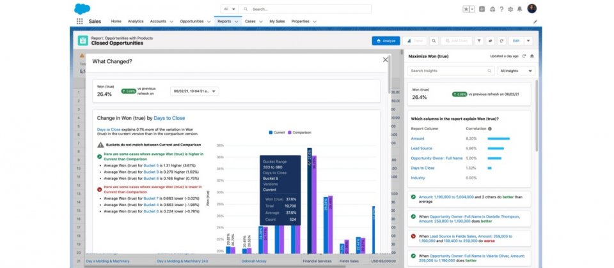Open the App Launcher grid icon
Image resolution: width=614 pixels, height=268 pixels.
coord(79,22)
